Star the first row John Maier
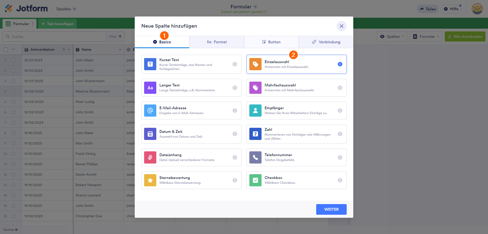This screenshot has width=488, height=234. (x=13, y=60)
